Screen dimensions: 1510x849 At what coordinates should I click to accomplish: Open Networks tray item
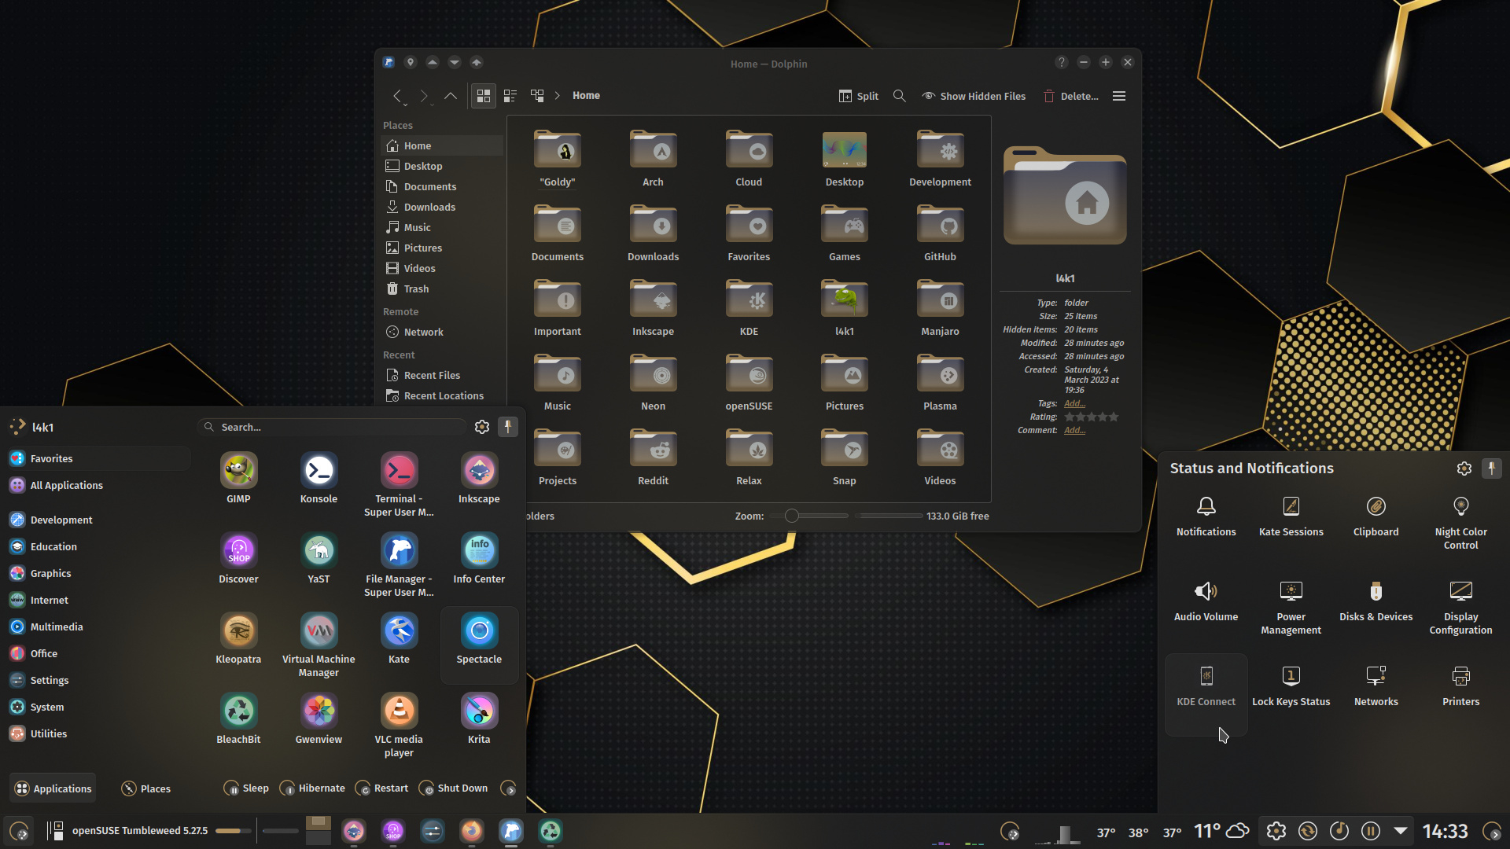point(1376,686)
